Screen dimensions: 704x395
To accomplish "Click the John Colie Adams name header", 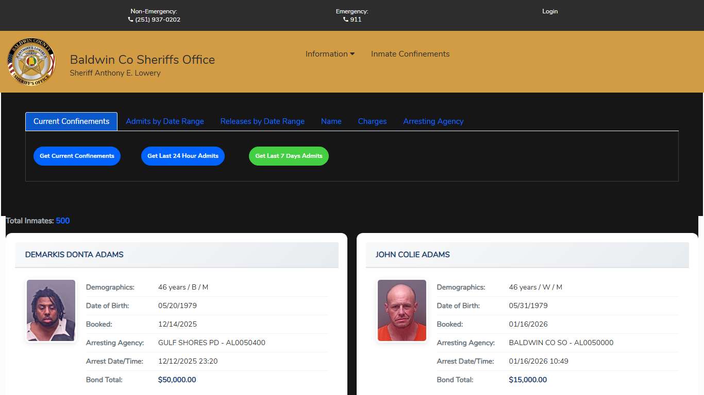I will coord(412,255).
